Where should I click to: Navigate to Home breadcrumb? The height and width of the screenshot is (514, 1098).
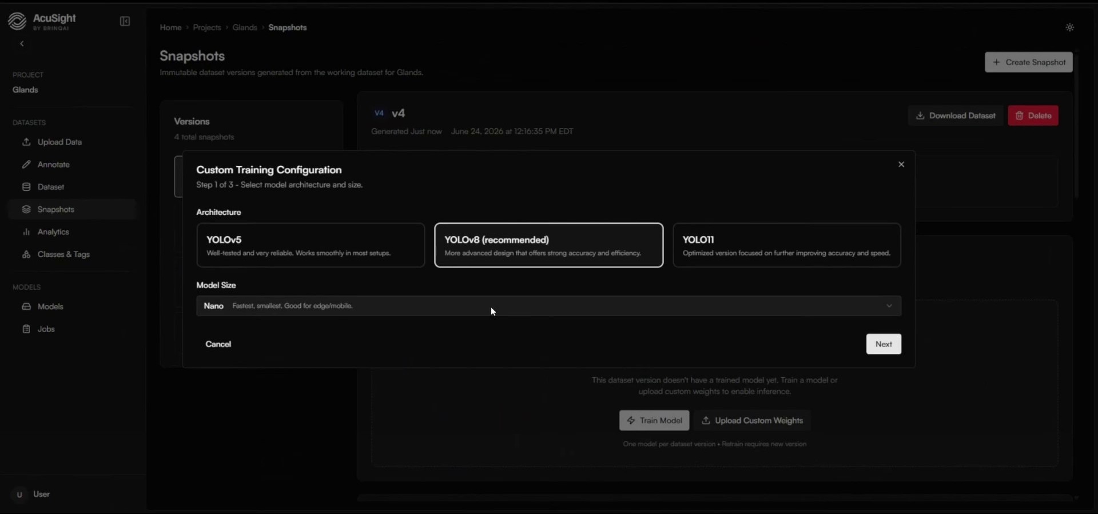click(x=170, y=27)
